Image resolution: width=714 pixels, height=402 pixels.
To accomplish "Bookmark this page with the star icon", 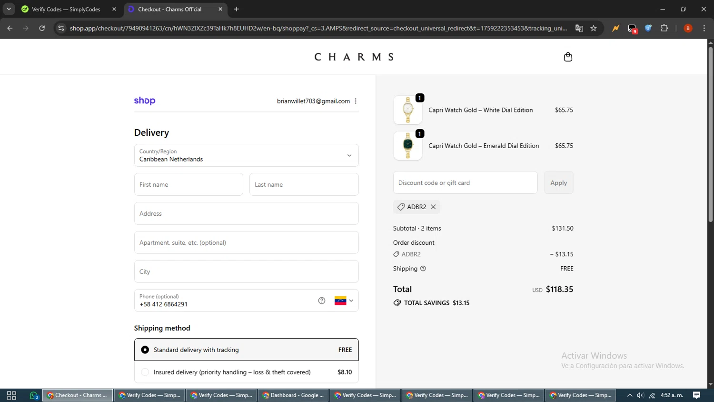I will click(594, 28).
